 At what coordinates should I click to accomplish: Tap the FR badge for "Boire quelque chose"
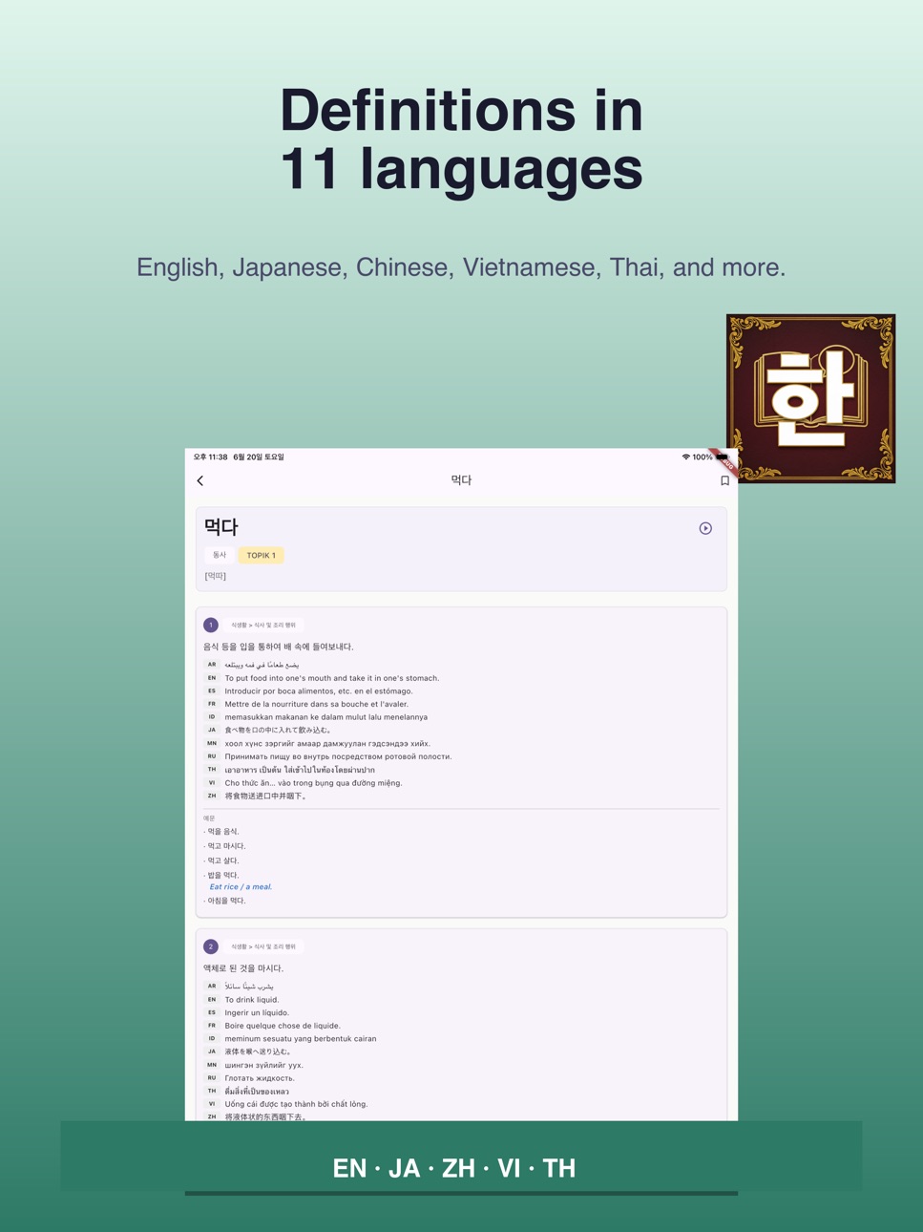(x=212, y=1026)
